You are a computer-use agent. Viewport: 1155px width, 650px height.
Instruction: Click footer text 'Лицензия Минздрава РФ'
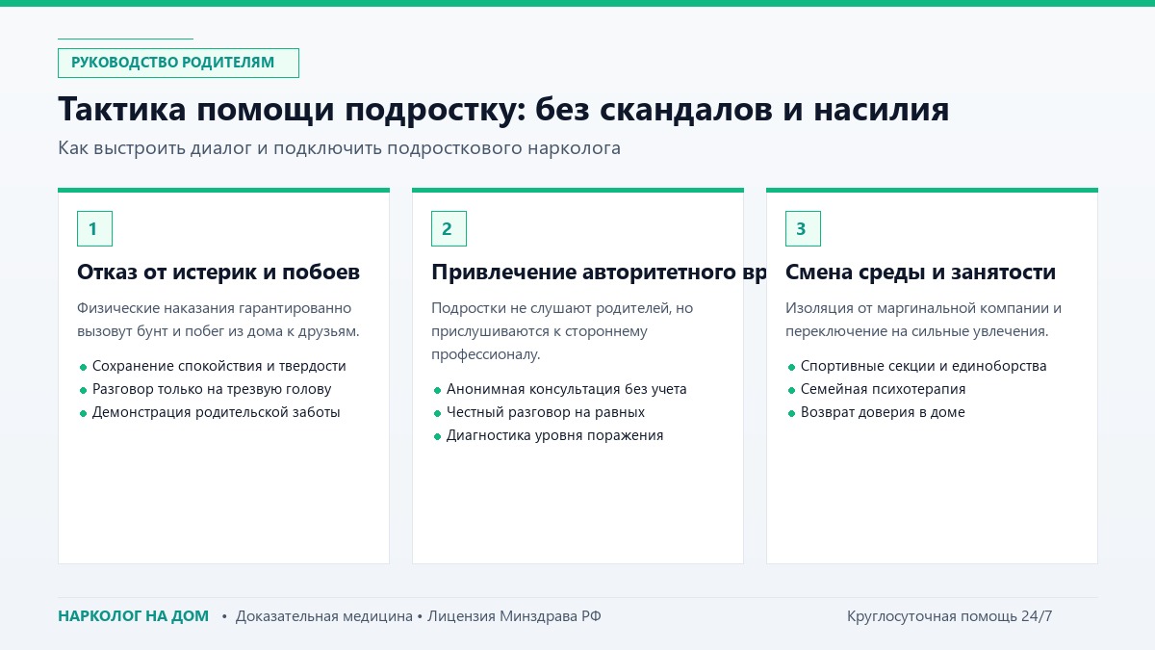[x=514, y=616]
